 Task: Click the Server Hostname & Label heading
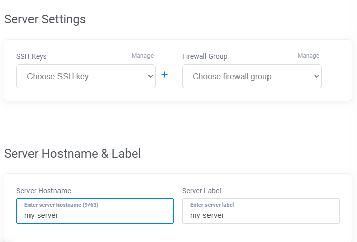[72, 153]
